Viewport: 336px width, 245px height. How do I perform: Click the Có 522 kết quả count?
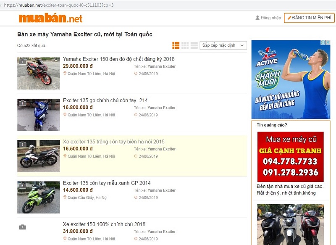click(x=32, y=45)
